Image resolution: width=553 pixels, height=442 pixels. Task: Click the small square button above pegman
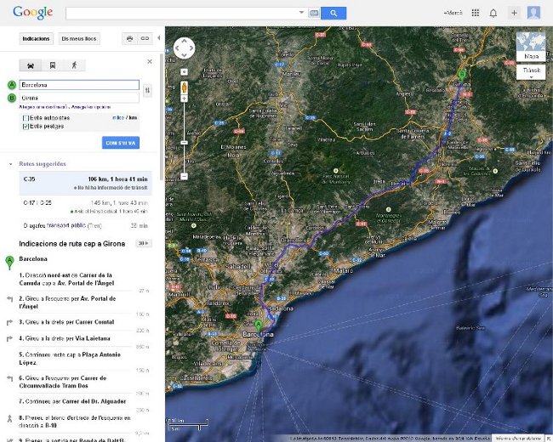184,72
